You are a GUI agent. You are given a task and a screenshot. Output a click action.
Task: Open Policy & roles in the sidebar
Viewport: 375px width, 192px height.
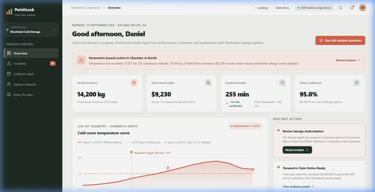pyautogui.click(x=31, y=95)
